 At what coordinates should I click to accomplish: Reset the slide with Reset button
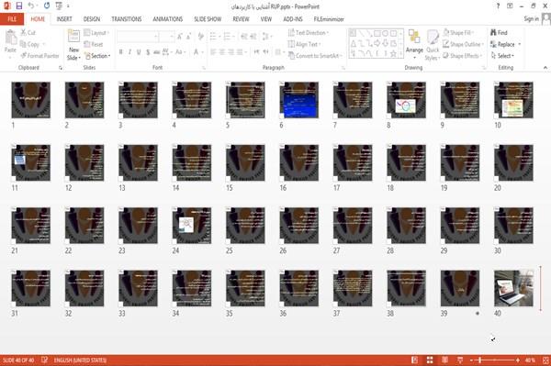click(x=94, y=44)
